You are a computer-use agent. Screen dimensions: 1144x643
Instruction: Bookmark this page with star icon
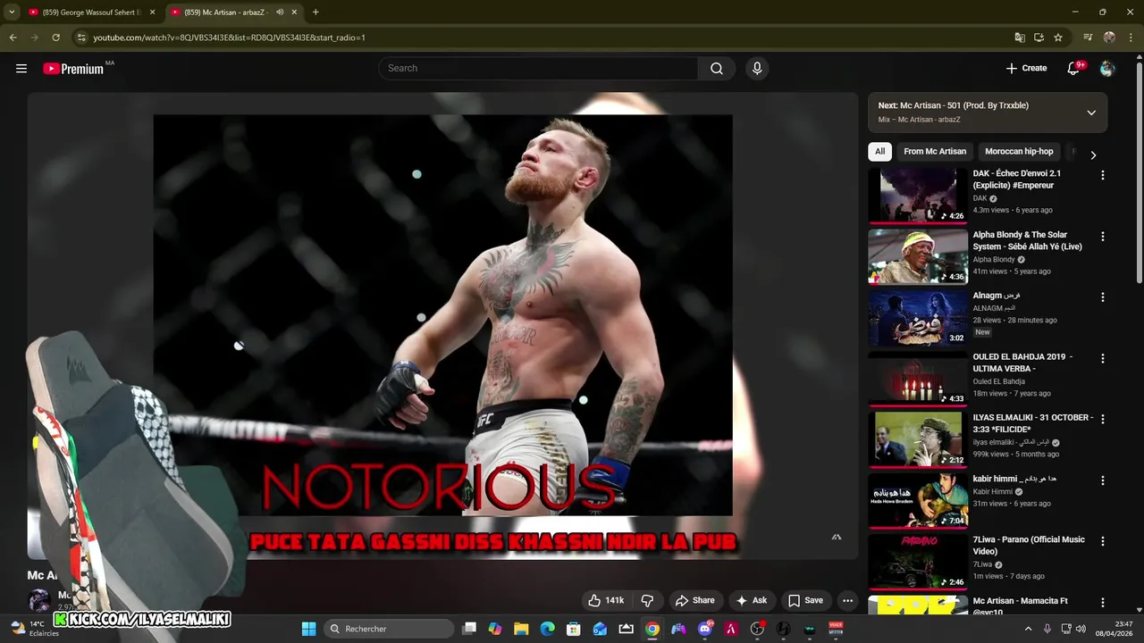(x=1058, y=38)
